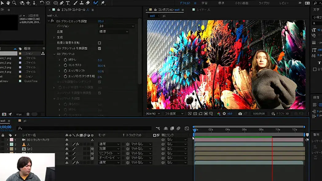Select the Eraser tool
This screenshot has width=322, height=181.
pos(88,3)
